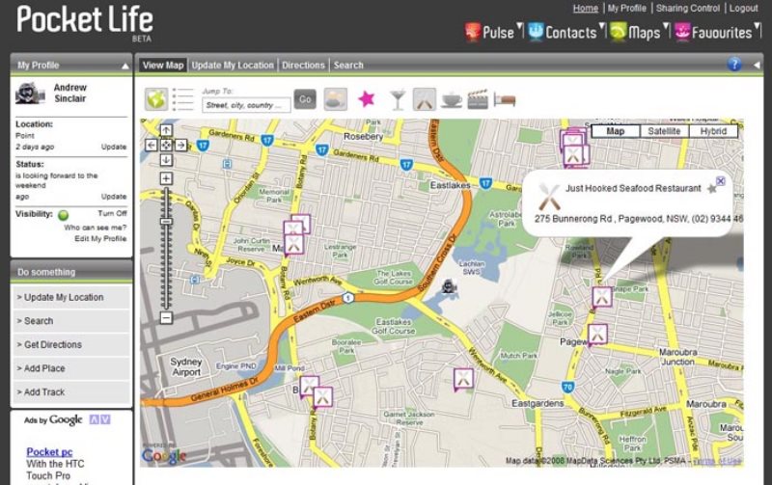
Task: Collapse the My Profile panel
Action: click(x=125, y=66)
